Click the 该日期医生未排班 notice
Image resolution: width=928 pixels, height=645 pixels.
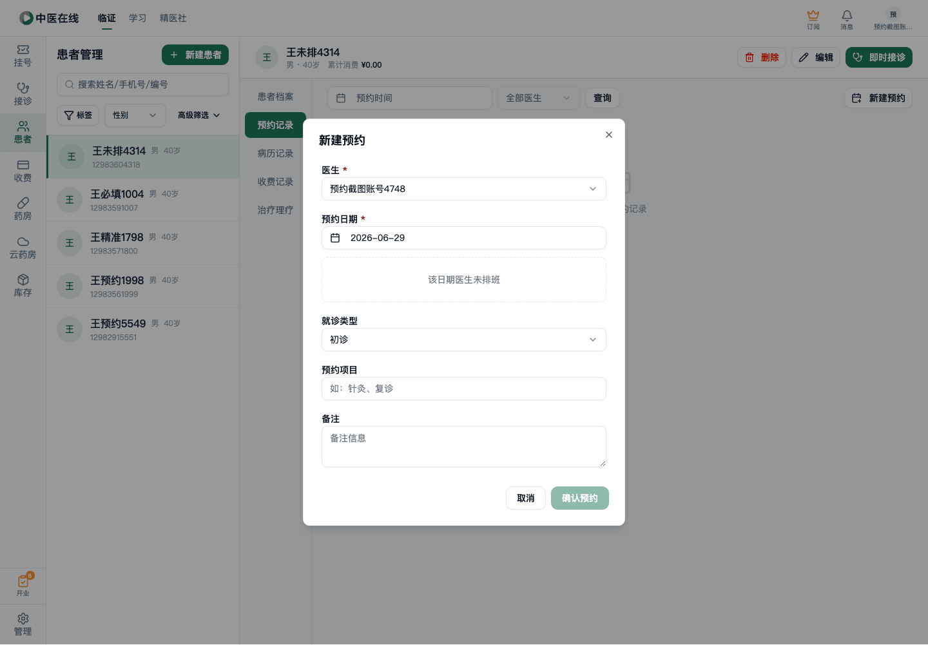[x=464, y=280]
